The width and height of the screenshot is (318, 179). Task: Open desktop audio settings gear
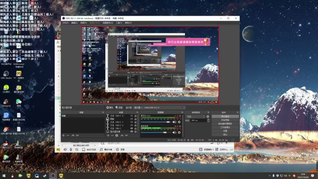tap(179, 132)
